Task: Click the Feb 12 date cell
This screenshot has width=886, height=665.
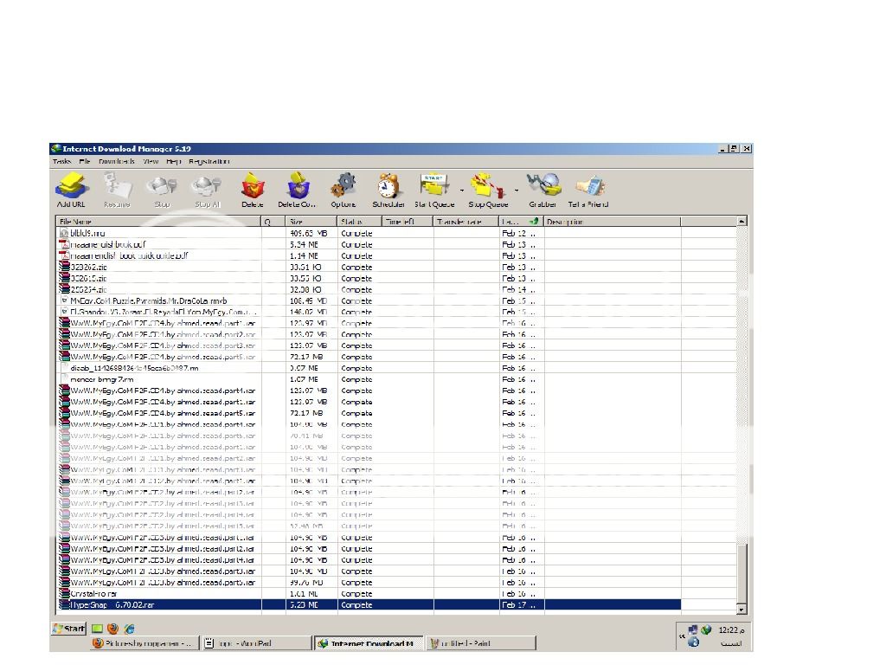Action: pyautogui.click(x=519, y=233)
